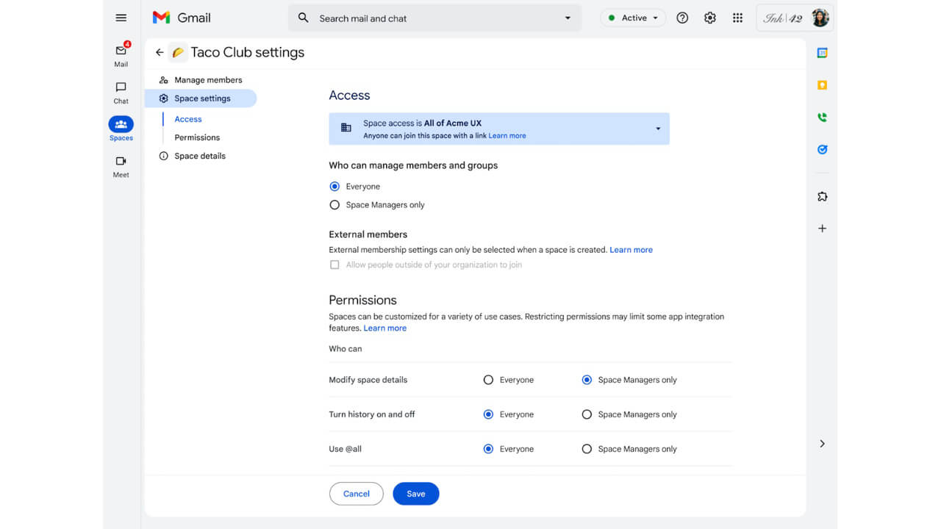The height and width of the screenshot is (529, 941).
Task: Open the Space details section
Action: (198, 155)
